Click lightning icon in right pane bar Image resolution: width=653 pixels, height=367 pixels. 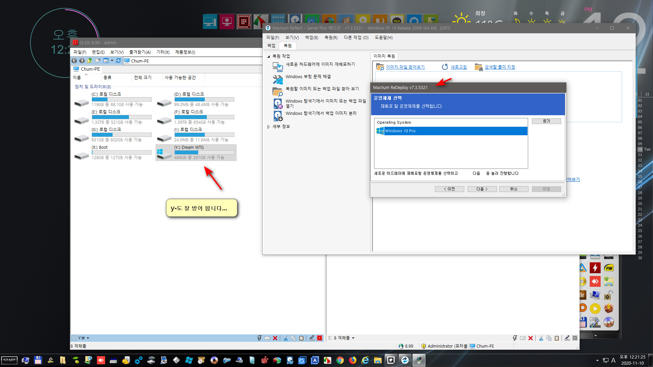[x=515, y=338]
